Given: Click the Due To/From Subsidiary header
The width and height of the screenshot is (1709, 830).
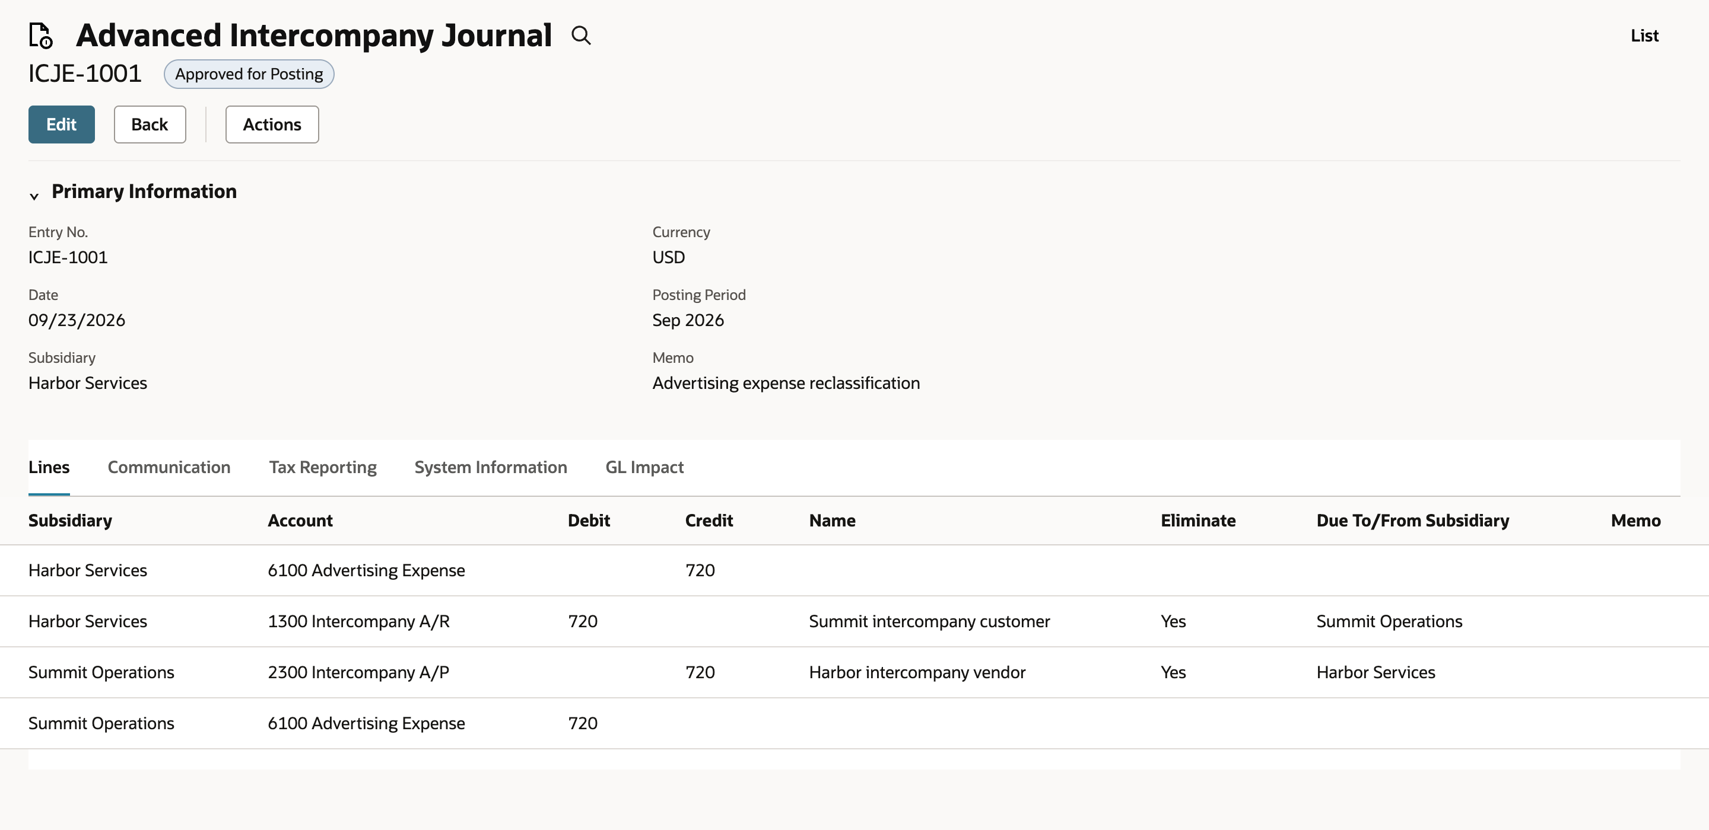Looking at the screenshot, I should coord(1413,521).
